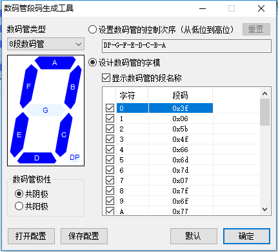The image size is (278, 252).
Task: Toggle segment B on the digit display
Action: point(73,87)
